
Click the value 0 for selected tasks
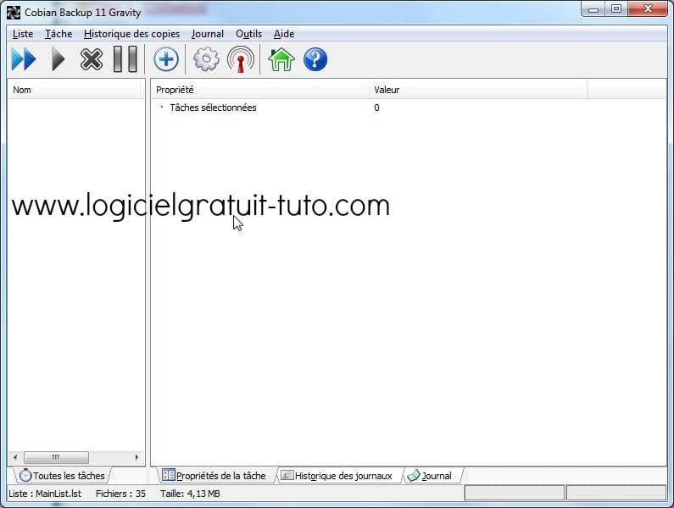coord(376,108)
